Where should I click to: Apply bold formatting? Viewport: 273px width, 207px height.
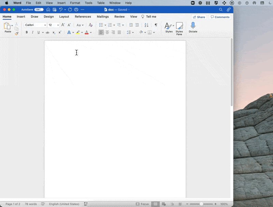pyautogui.click(x=27, y=32)
